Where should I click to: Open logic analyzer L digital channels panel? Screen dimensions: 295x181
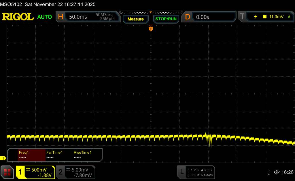click(x=196, y=172)
